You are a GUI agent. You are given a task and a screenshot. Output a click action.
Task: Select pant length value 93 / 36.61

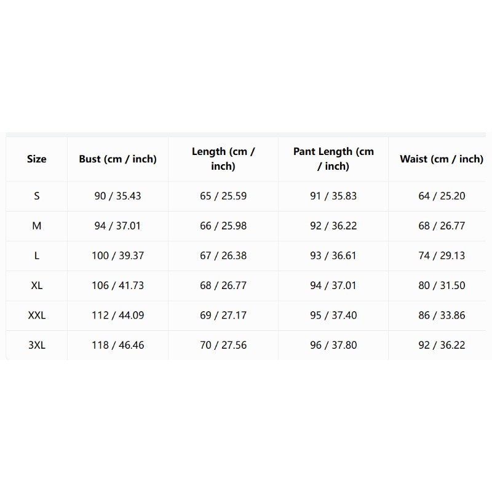[333, 256]
